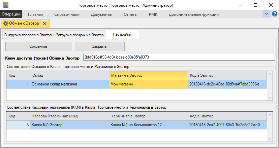
Task: Select code cell 1 in warehouses table
Action: 18,84
